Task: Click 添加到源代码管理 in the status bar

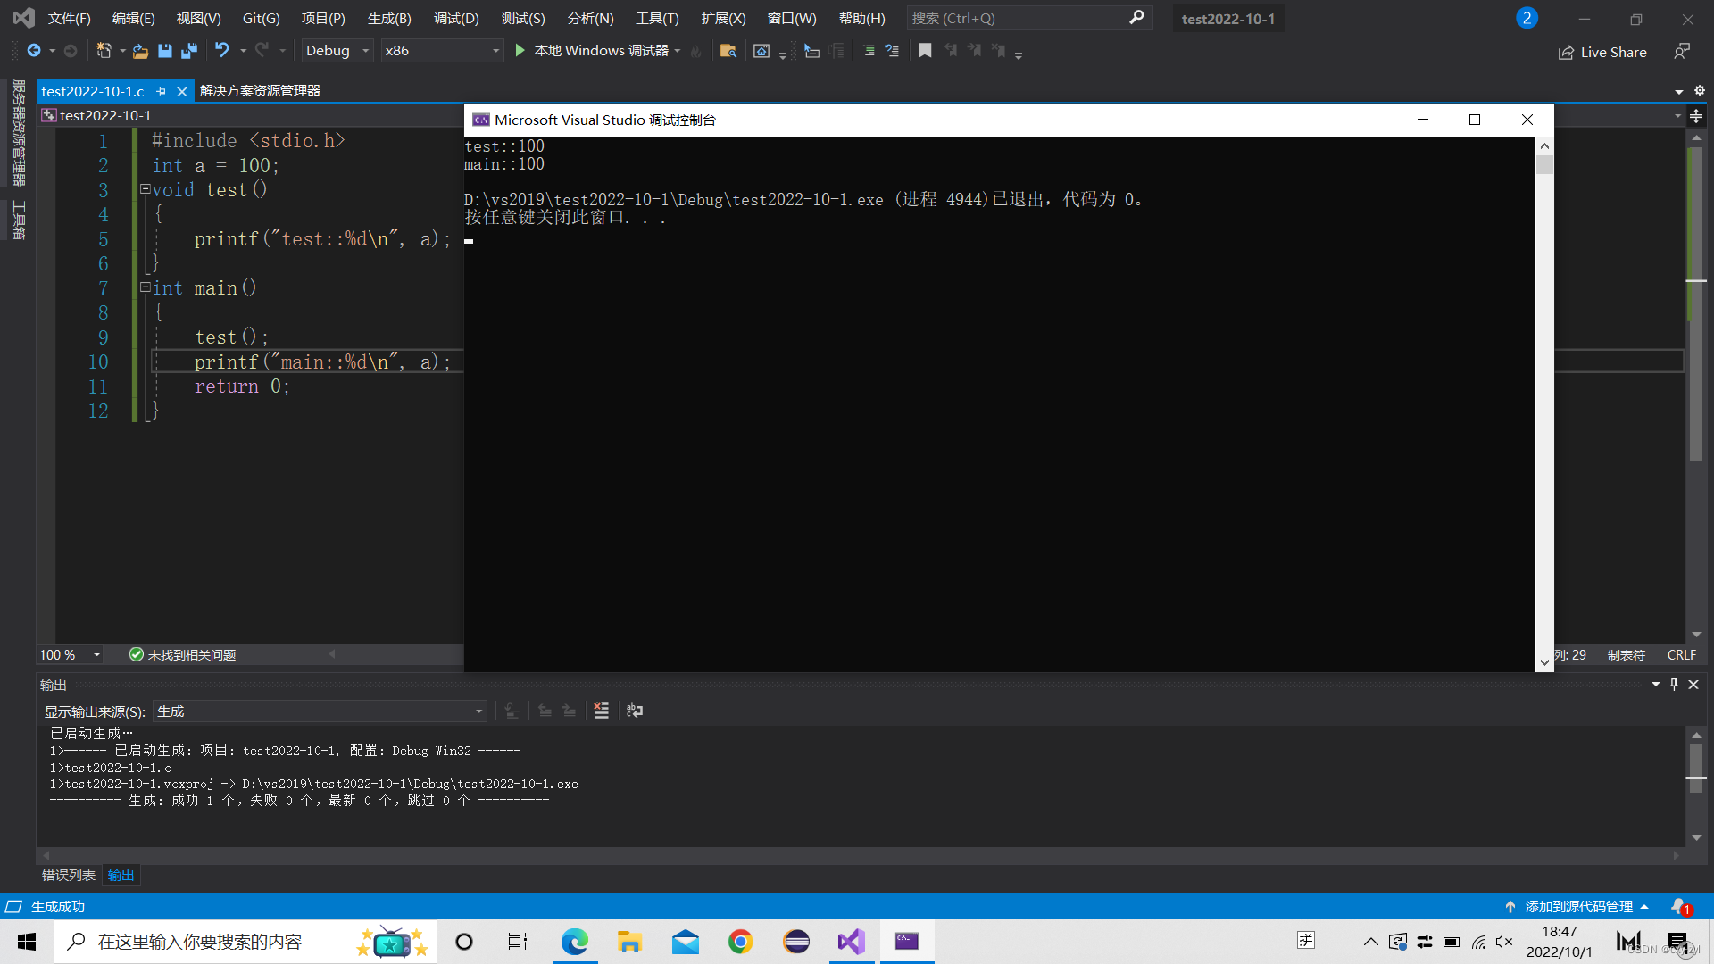Action: pyautogui.click(x=1578, y=906)
